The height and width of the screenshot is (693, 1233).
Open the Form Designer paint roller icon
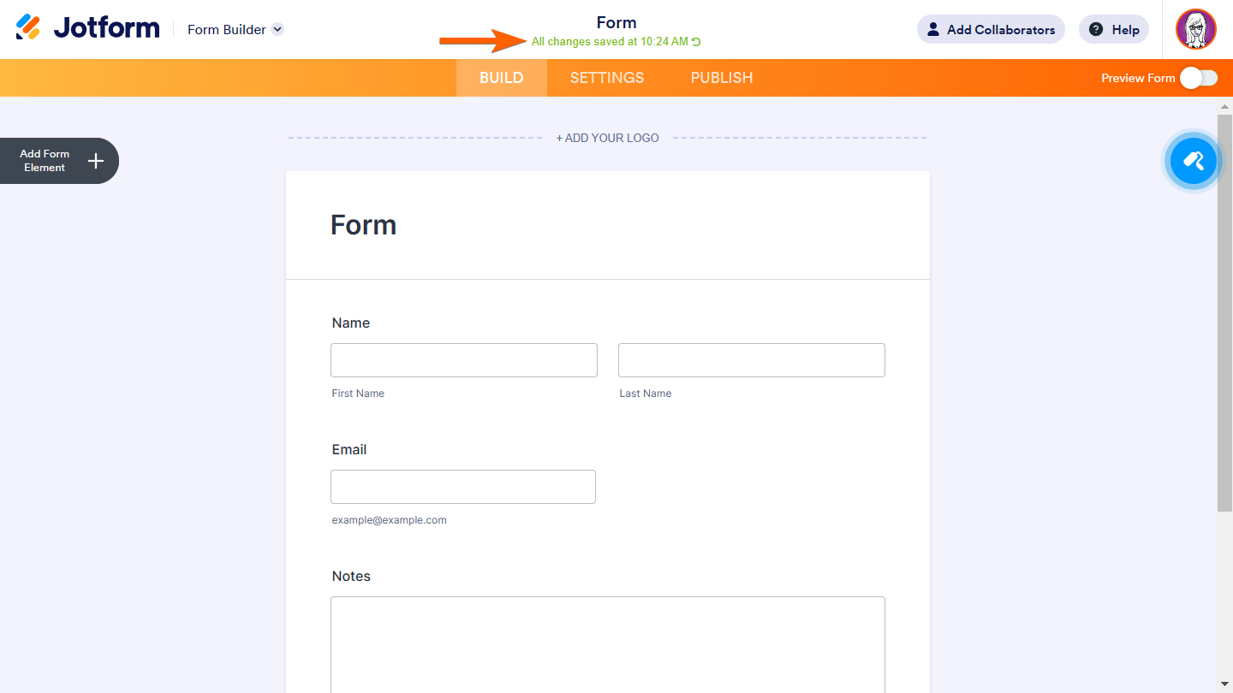click(x=1193, y=161)
